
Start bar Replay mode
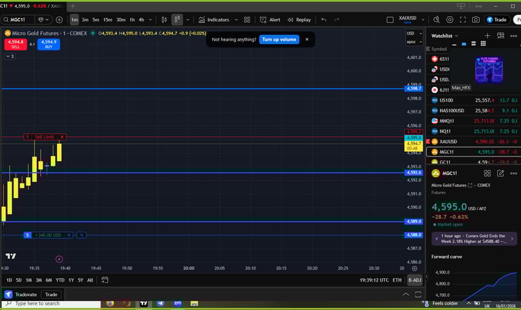(299, 20)
